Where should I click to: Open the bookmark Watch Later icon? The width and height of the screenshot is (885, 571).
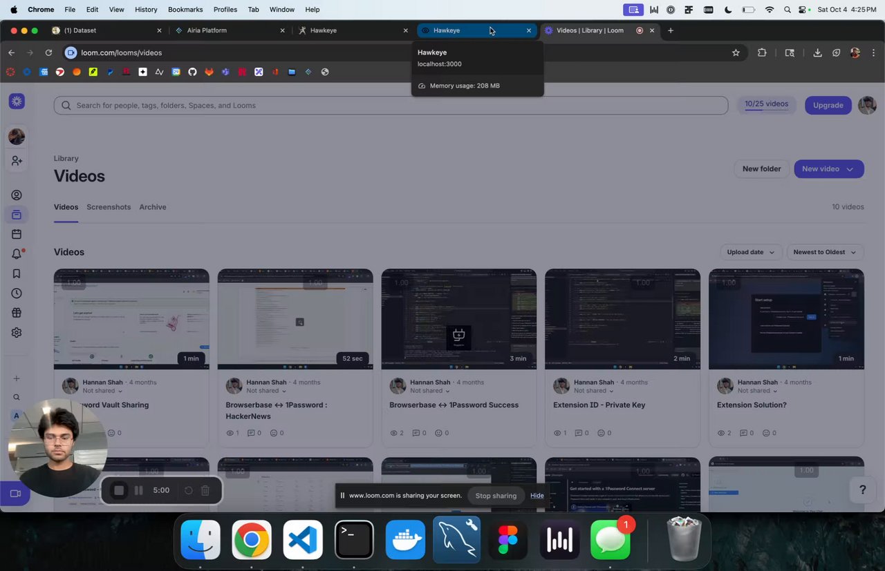pos(17,273)
